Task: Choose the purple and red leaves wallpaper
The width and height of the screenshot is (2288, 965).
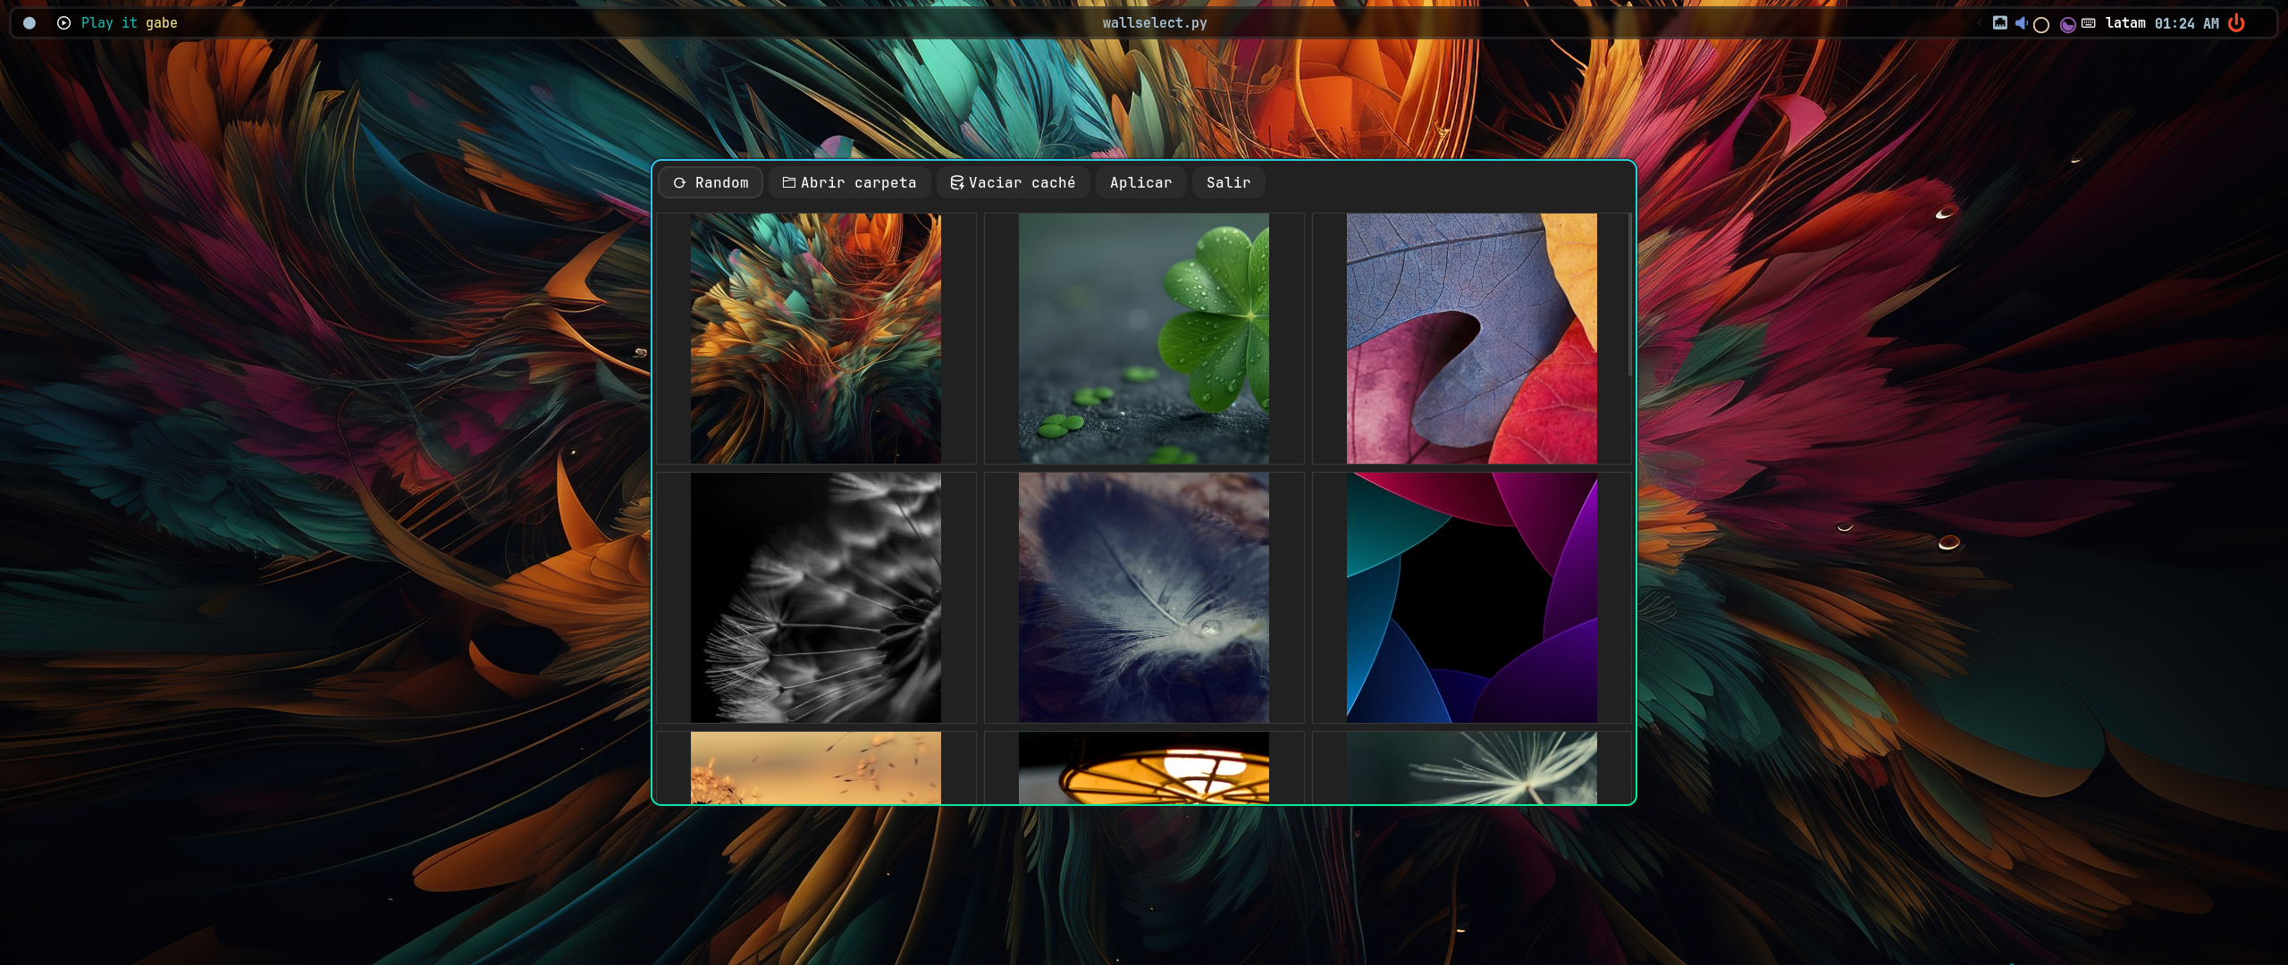Action: pyautogui.click(x=1471, y=339)
